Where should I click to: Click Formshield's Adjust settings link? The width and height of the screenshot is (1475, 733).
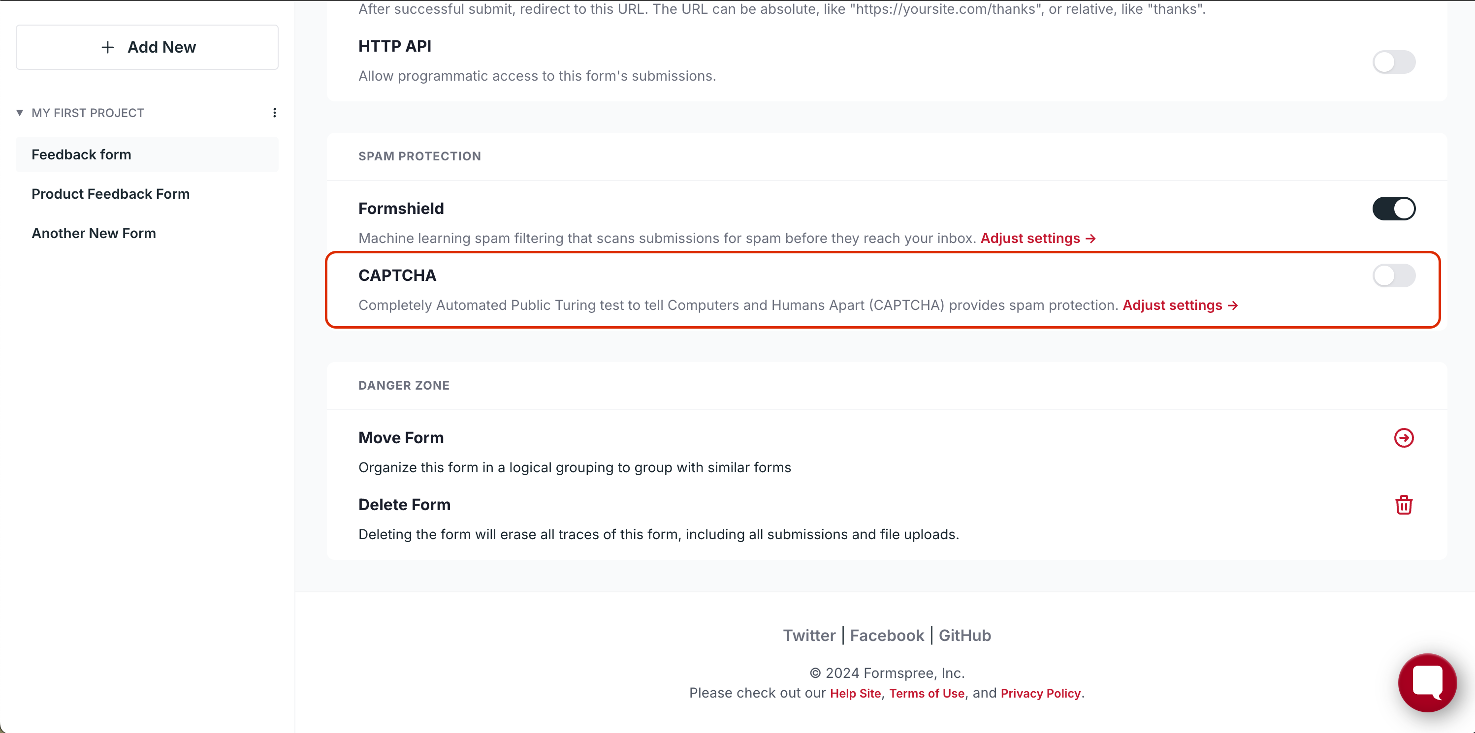(x=1037, y=239)
